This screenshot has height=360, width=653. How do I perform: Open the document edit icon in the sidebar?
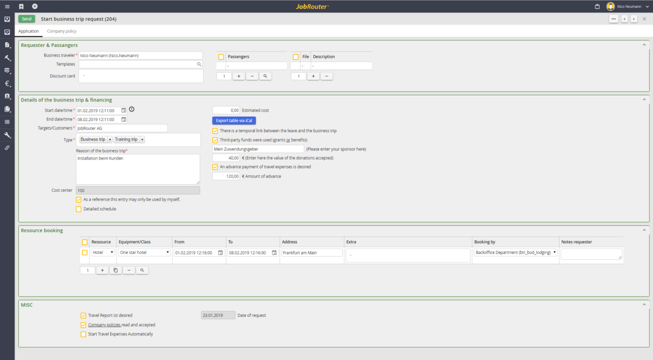[7, 45]
